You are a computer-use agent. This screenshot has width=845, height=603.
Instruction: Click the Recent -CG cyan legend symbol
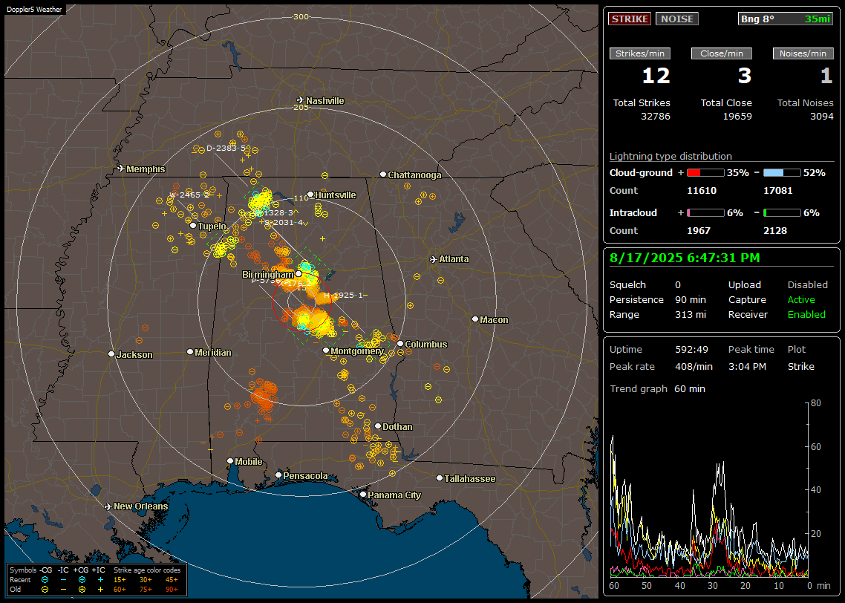click(x=45, y=580)
